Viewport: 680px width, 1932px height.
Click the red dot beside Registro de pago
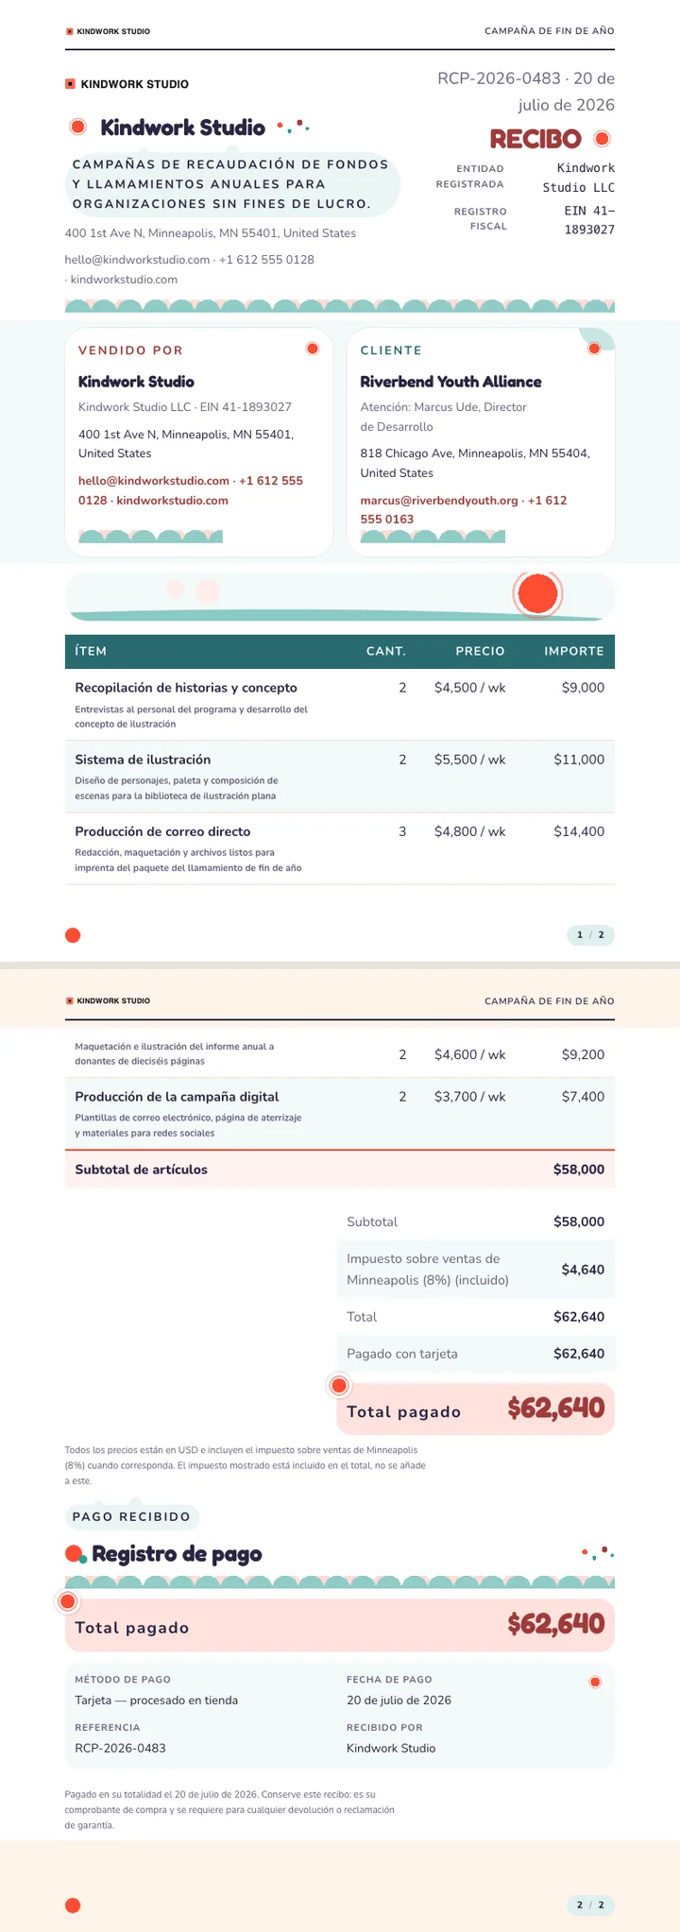74,1554
